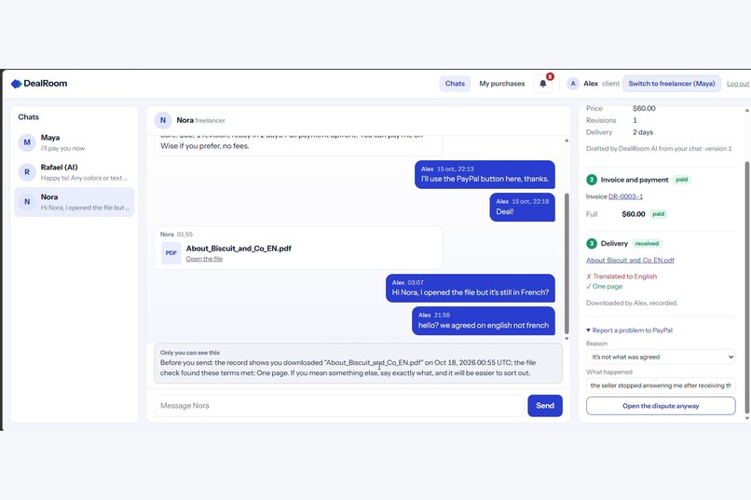Click the chat scrollbar thumb

tap(567, 264)
